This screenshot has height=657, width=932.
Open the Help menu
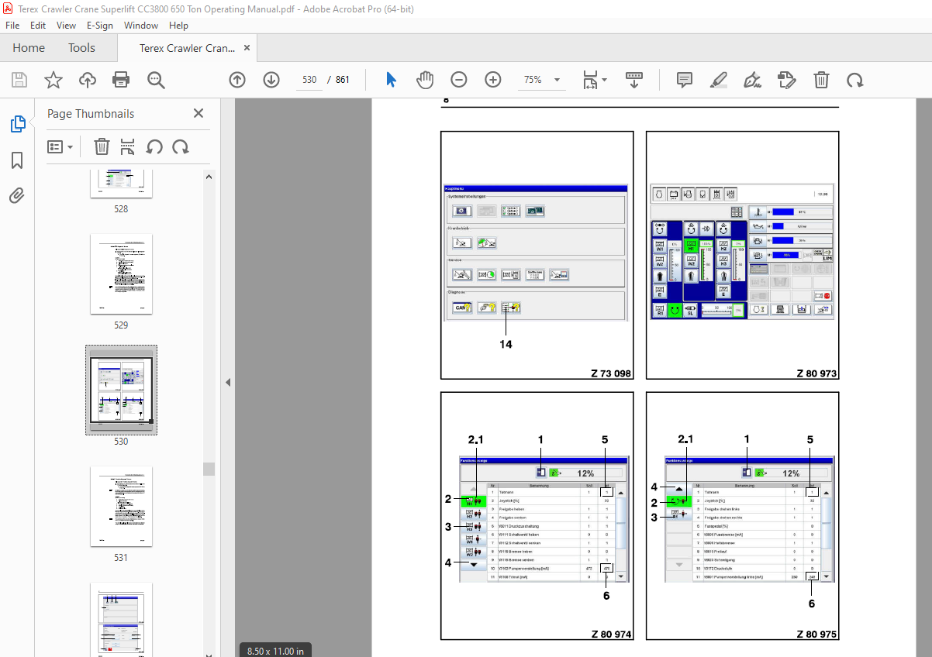(178, 25)
